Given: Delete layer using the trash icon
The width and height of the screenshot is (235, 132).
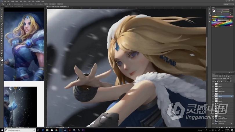Looking at the screenshot, I should click(232, 127).
